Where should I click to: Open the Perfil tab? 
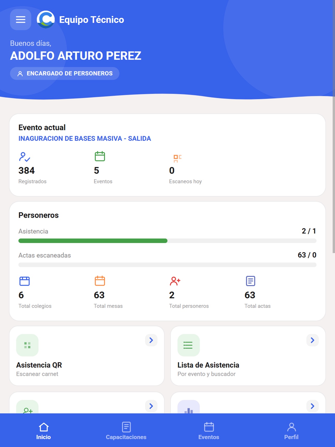tap(291, 431)
